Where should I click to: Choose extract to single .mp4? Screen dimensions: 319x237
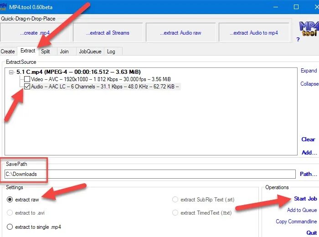[10, 227]
